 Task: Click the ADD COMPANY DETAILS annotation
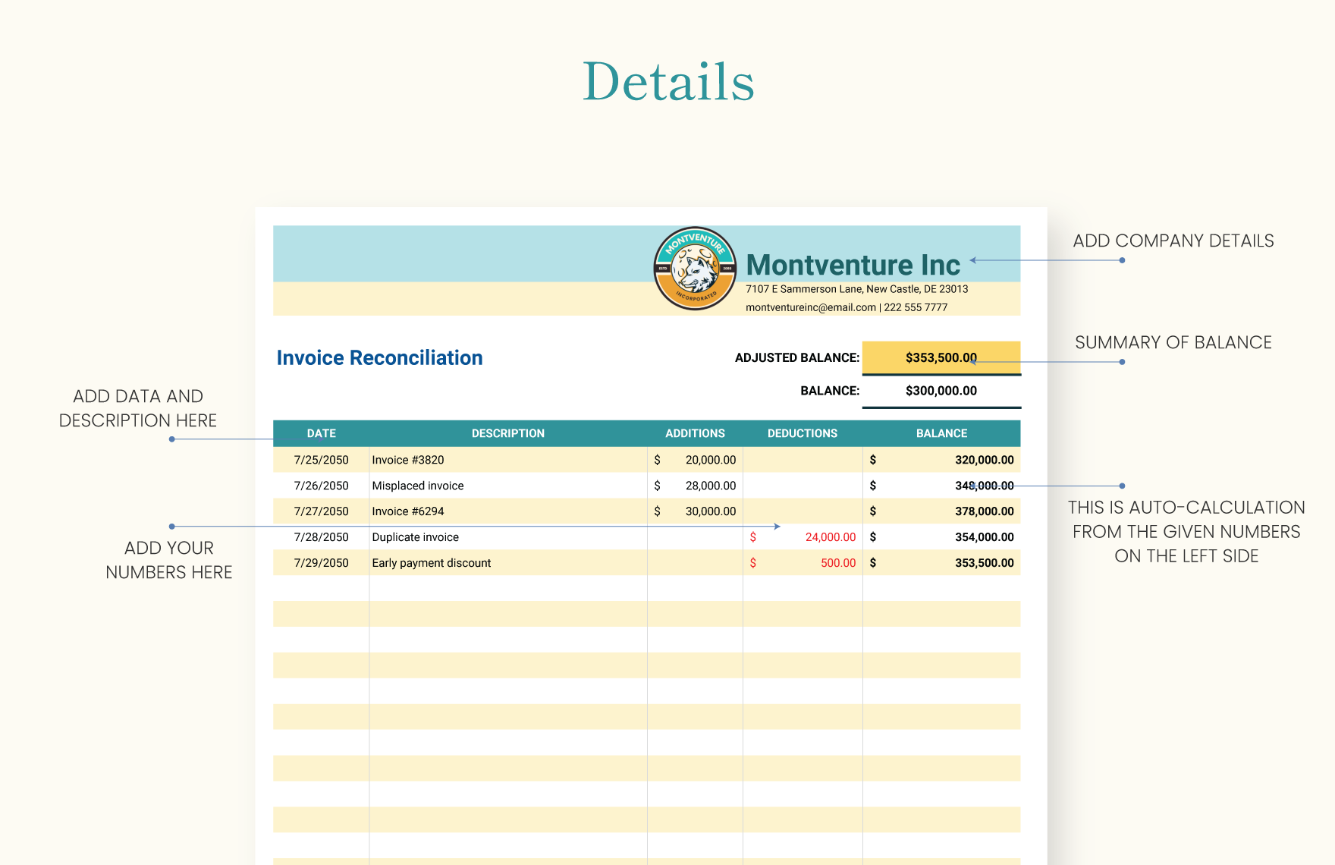tap(1174, 241)
